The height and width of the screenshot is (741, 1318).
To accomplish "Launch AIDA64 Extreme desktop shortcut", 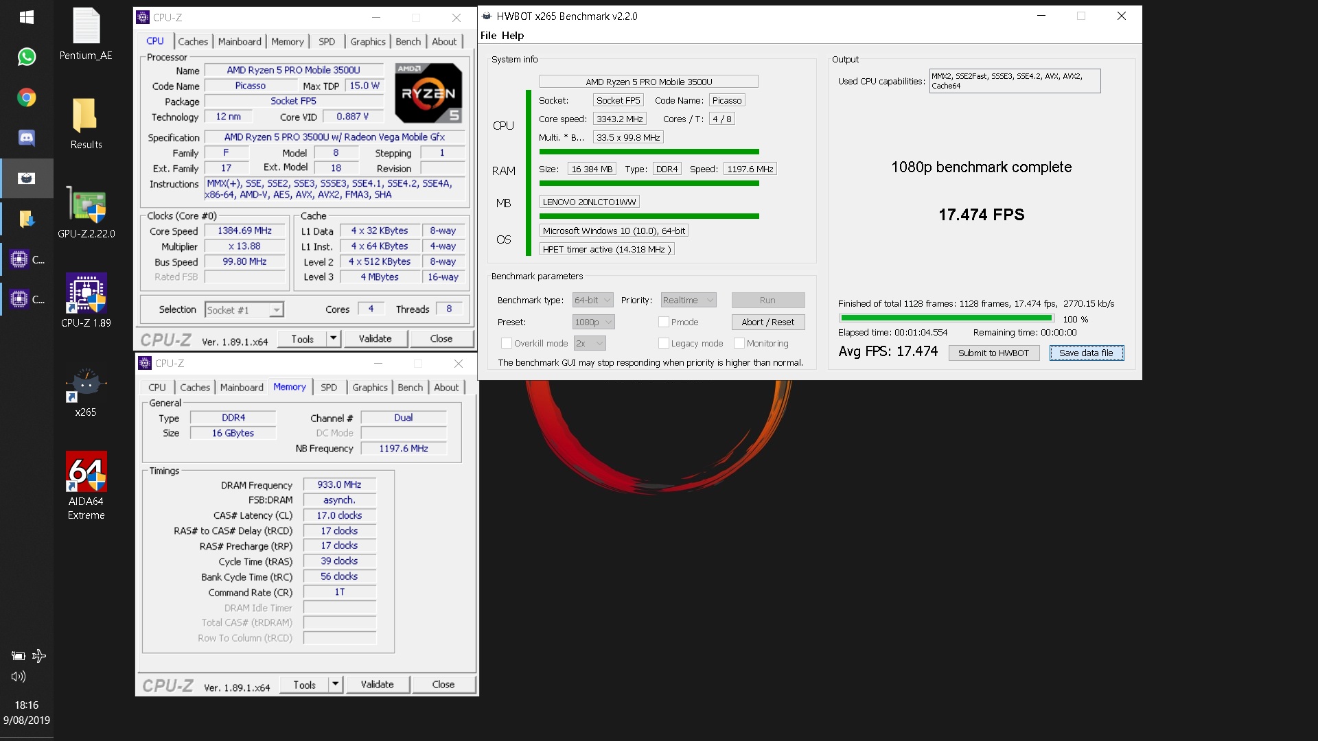I will (86, 486).
